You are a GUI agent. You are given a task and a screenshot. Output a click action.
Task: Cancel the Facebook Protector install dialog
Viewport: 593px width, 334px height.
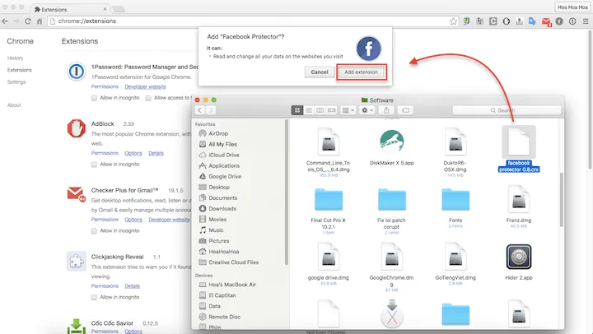(x=318, y=72)
